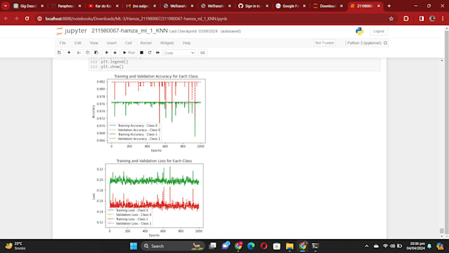Switch to the GitHub Sign in tab
449x253 pixels.
click(x=253, y=6)
